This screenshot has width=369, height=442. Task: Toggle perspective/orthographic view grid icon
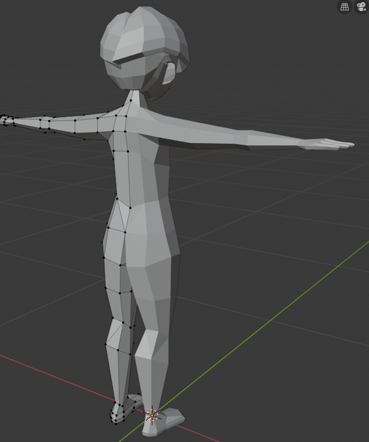[344, 6]
